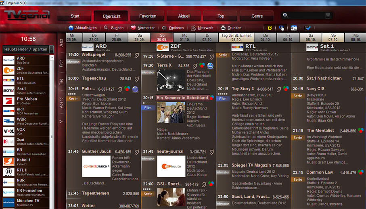Screen dimensions: 366x209
Task: Open the Netzwerk panel
Action: [x=202, y=28]
